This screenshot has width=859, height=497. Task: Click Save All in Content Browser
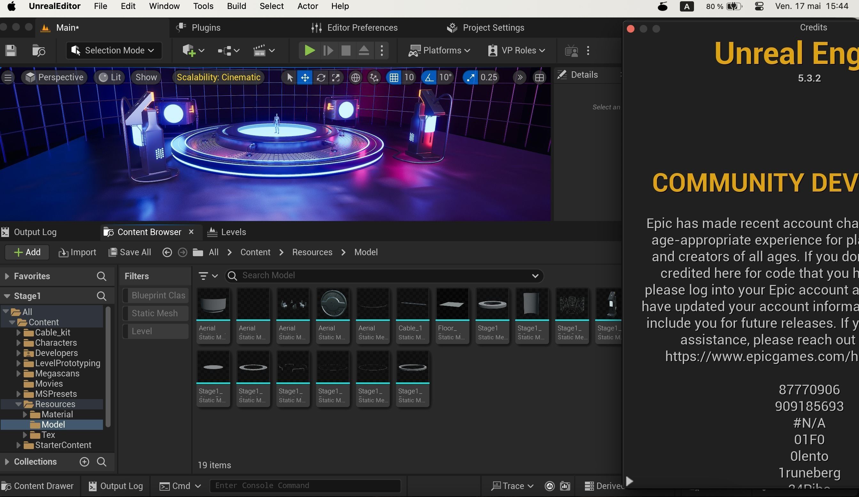click(130, 252)
